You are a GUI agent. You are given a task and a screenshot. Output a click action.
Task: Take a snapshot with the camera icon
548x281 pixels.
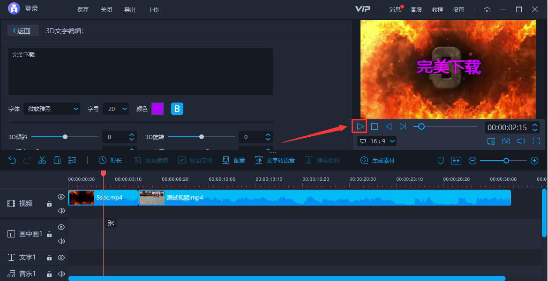[x=506, y=141]
